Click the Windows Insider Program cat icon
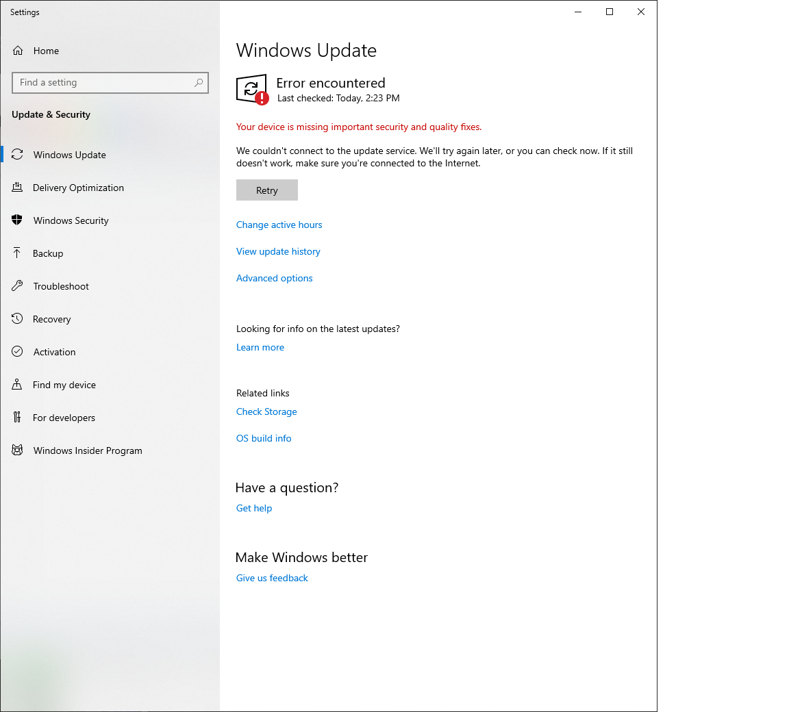 point(17,450)
